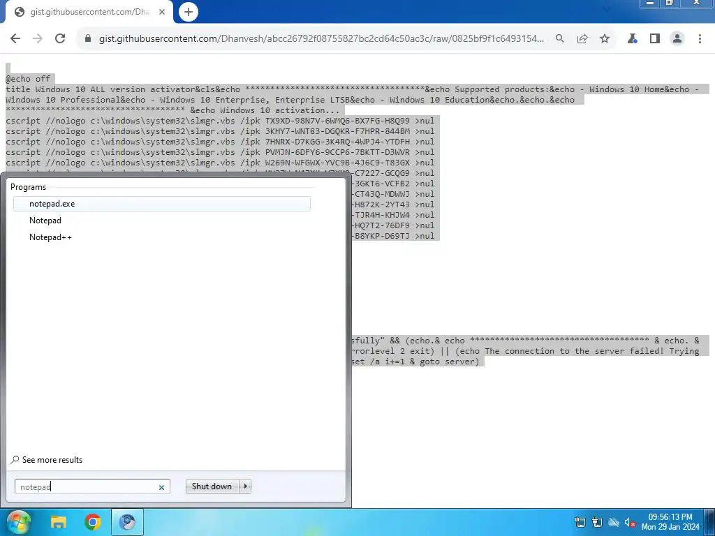715x536 pixels.
Task: Click the text "Windows 10 activation..."
Action: pos(280,110)
